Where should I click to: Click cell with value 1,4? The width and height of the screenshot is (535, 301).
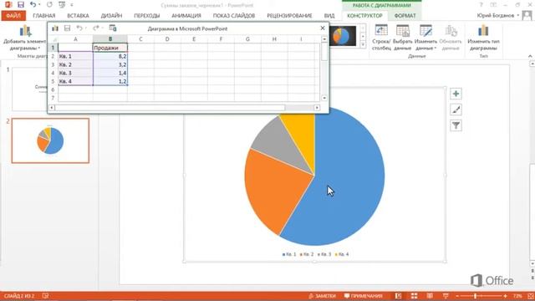(110, 73)
